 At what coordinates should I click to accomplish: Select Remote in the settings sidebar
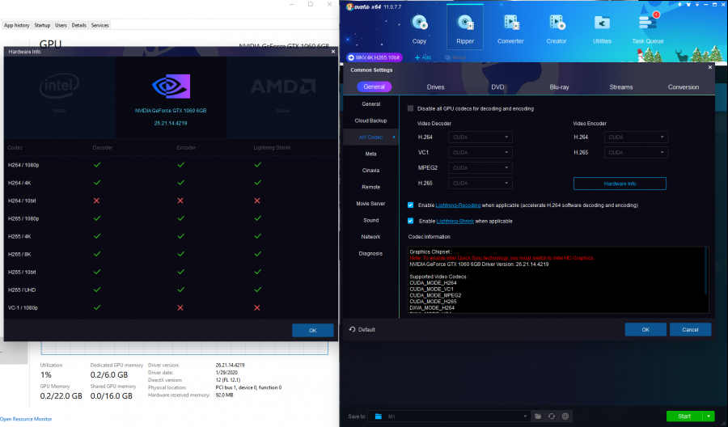coord(371,187)
